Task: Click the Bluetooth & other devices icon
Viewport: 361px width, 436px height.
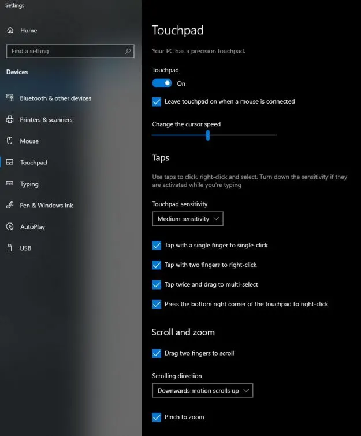Action: click(x=9, y=98)
